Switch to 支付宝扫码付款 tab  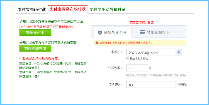pyautogui.click(x=32, y=9)
